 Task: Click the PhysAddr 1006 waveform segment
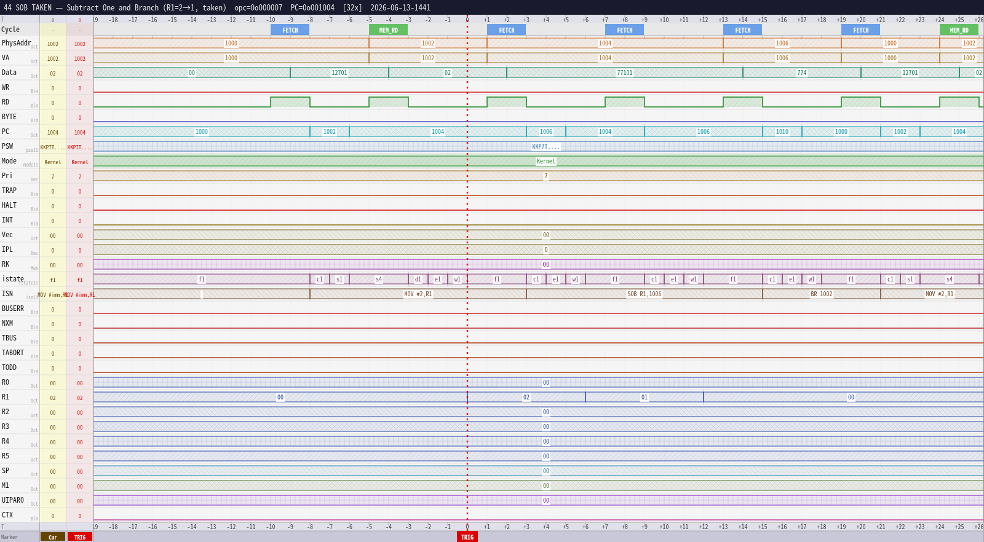pos(782,44)
